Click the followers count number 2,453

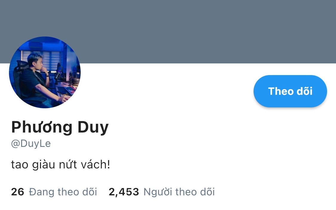[x=124, y=192]
